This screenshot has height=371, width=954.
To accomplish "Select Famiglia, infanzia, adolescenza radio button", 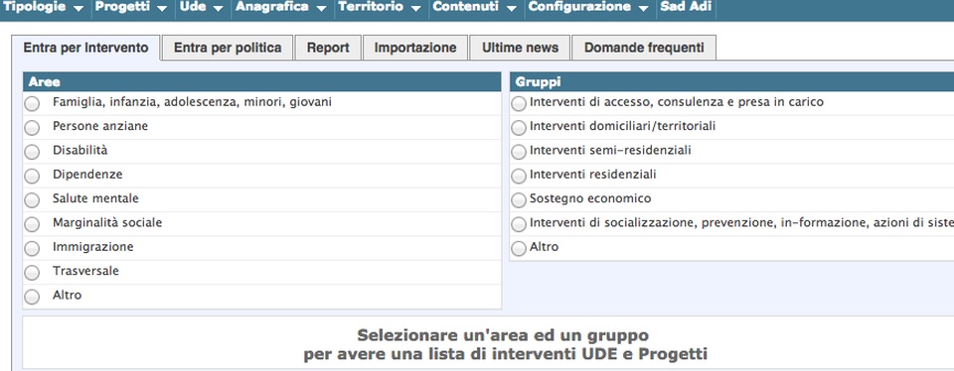I will click(x=32, y=104).
